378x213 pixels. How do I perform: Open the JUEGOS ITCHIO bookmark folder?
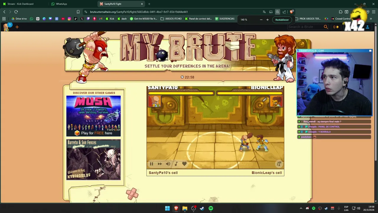pyautogui.click(x=171, y=19)
